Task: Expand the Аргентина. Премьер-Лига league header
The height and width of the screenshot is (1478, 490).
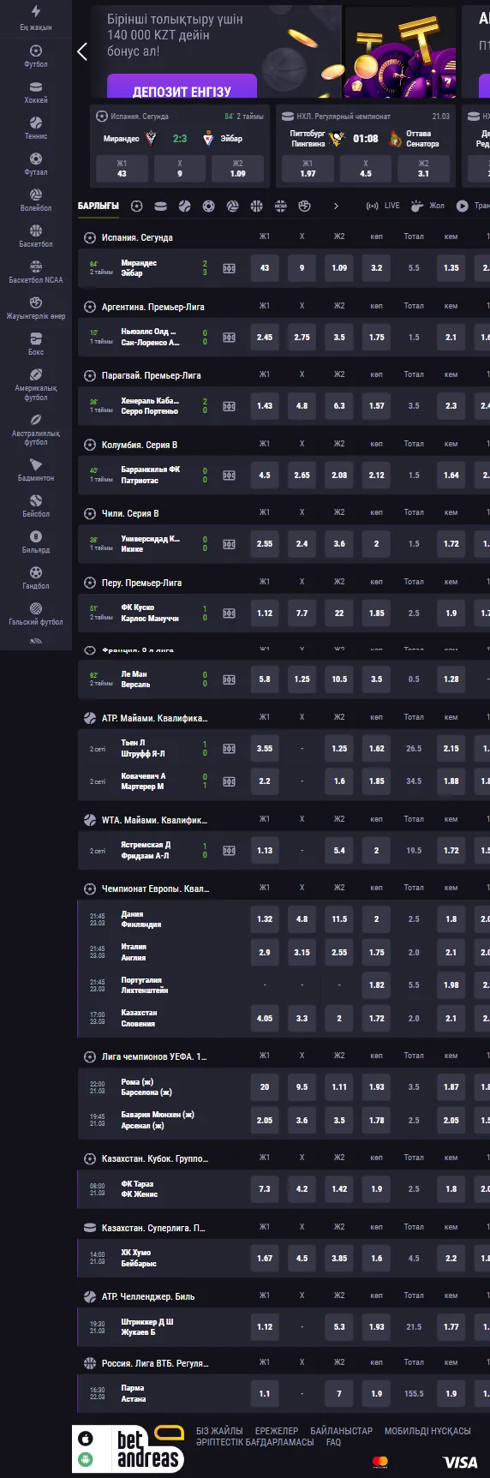Action: tap(152, 307)
